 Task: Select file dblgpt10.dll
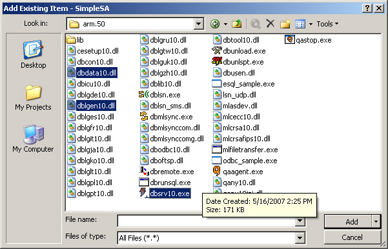[90, 194]
